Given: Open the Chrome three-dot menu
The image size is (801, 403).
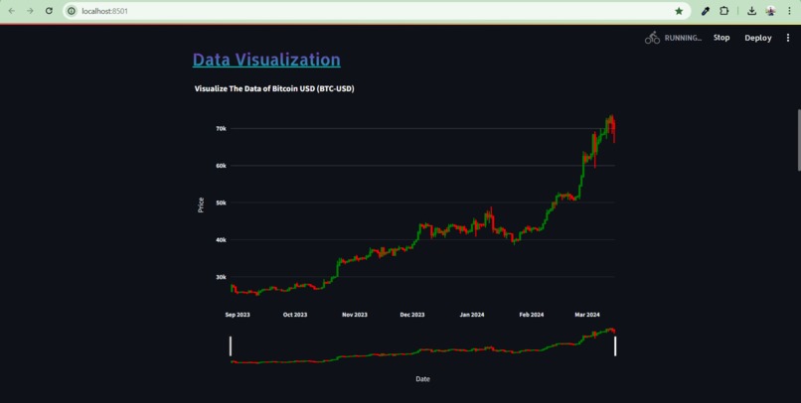Looking at the screenshot, I should pos(789,11).
